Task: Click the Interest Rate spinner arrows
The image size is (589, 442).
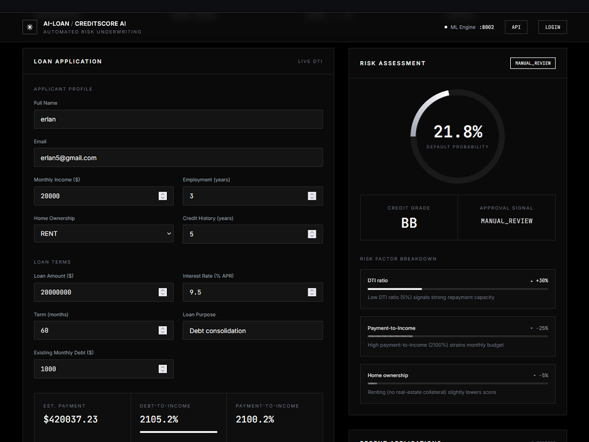Action: click(312, 292)
